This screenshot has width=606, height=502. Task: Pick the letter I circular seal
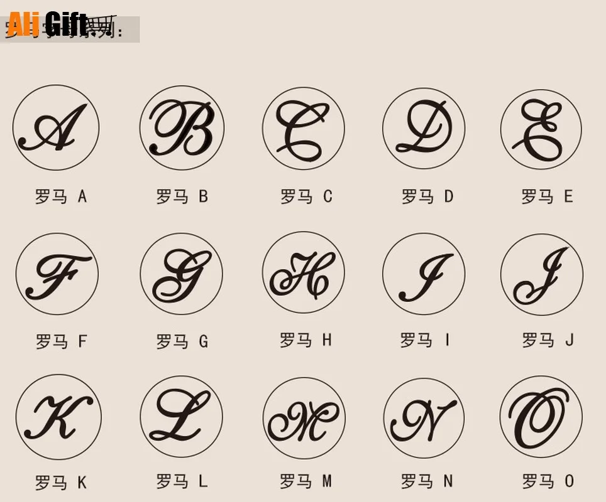[x=424, y=274]
